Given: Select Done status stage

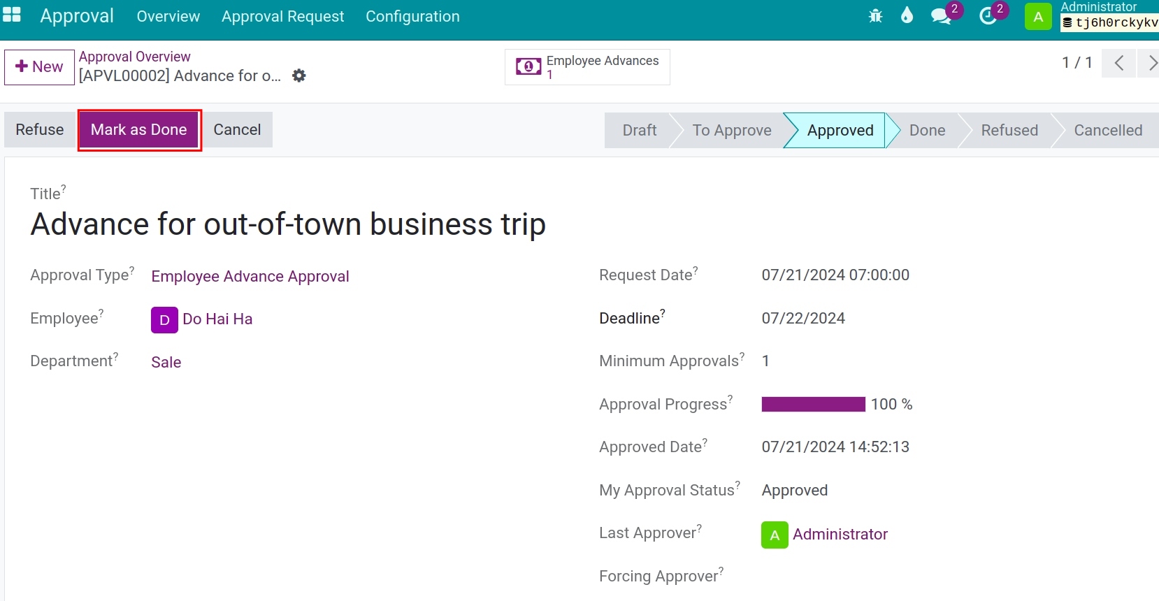Looking at the screenshot, I should (927, 131).
